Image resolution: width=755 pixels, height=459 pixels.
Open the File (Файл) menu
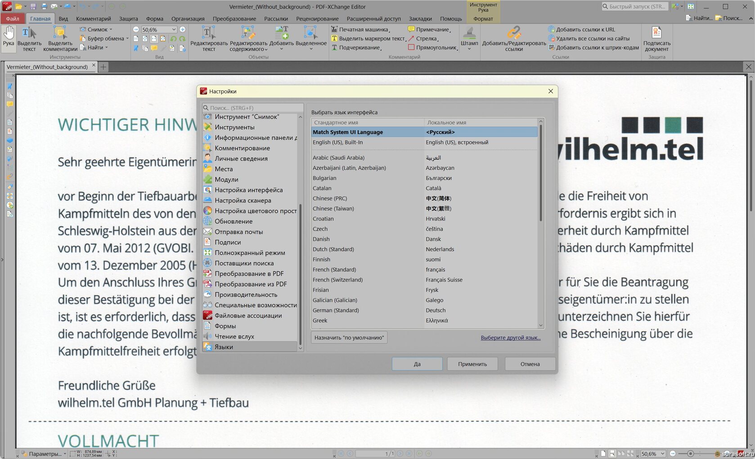coord(13,18)
